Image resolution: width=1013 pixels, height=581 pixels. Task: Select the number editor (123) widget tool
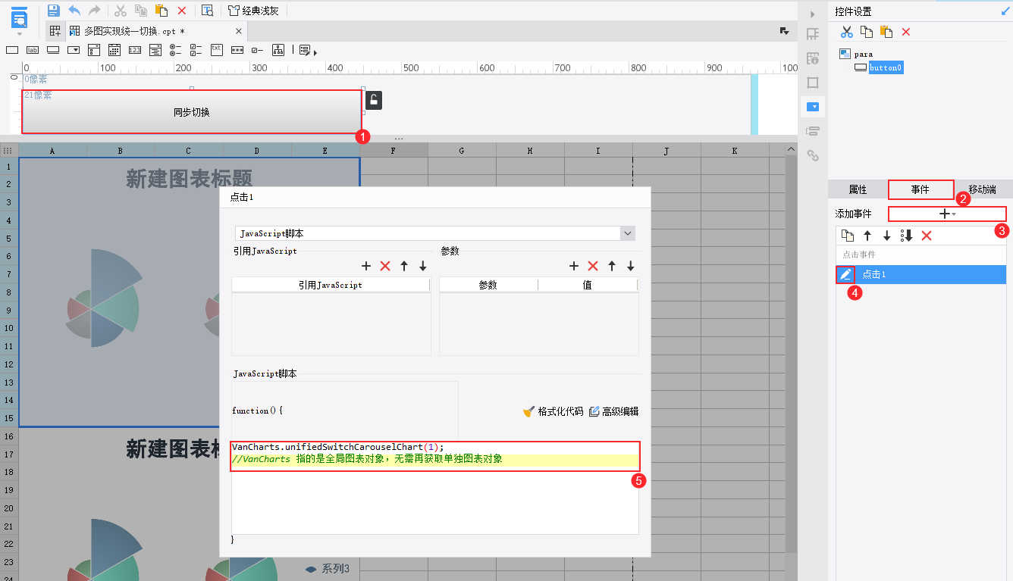[135, 49]
